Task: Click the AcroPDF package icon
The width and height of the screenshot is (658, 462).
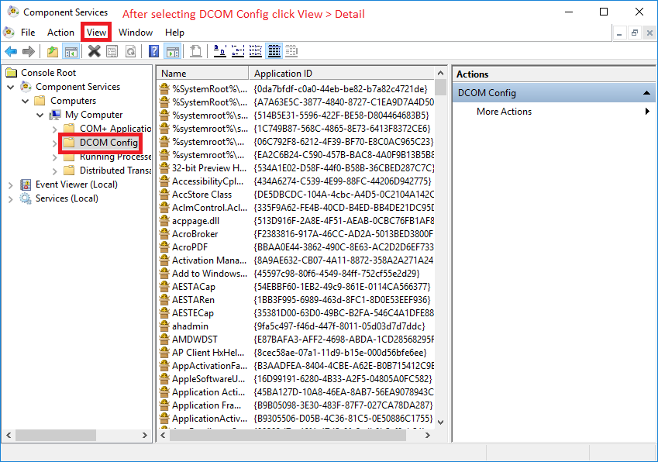Action: (x=164, y=247)
